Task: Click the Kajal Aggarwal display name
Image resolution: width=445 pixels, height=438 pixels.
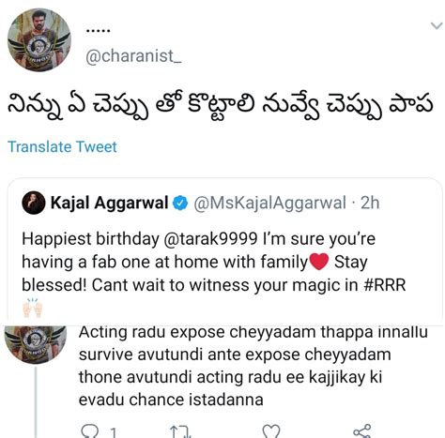Action: coord(110,203)
